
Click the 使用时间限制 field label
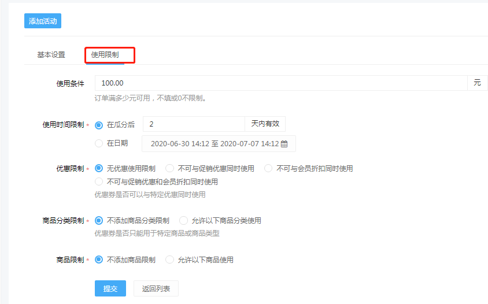(x=64, y=125)
